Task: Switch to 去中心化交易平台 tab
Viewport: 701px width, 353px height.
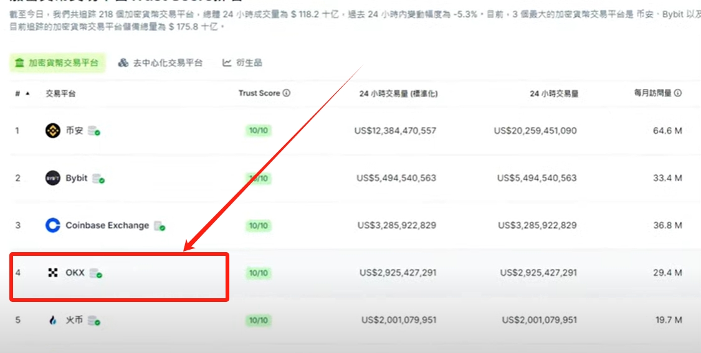Action: (160, 62)
